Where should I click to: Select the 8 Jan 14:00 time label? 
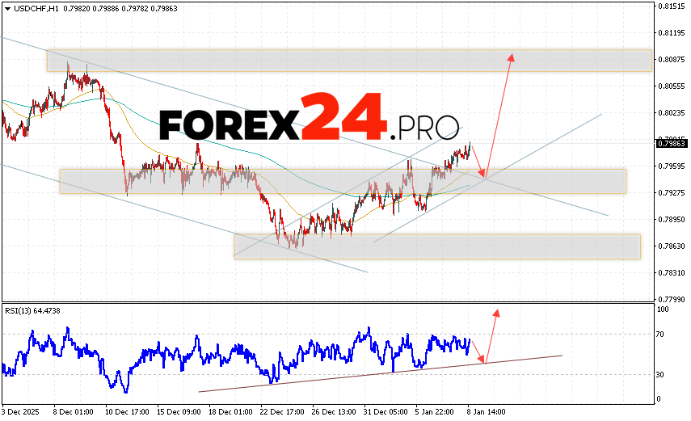(487, 412)
